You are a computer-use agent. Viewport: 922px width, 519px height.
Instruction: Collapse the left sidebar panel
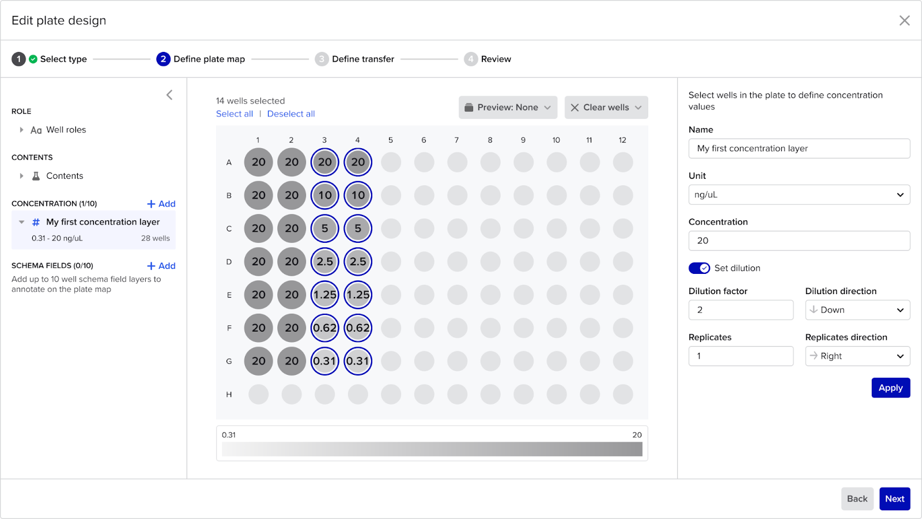169,95
